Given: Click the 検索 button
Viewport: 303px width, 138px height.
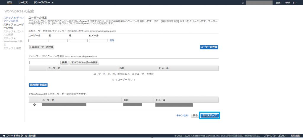Looking at the screenshot, I should pos(65,62).
